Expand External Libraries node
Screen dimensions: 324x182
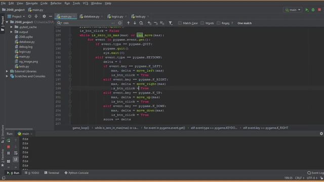[x=7, y=71]
